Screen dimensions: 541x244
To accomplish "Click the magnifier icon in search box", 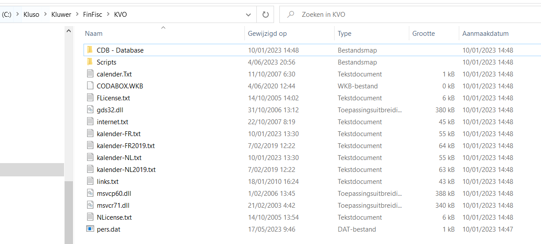I will pyautogui.click(x=291, y=15).
